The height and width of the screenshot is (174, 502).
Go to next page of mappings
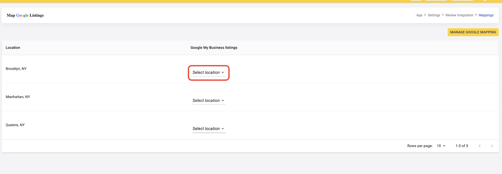492,146
